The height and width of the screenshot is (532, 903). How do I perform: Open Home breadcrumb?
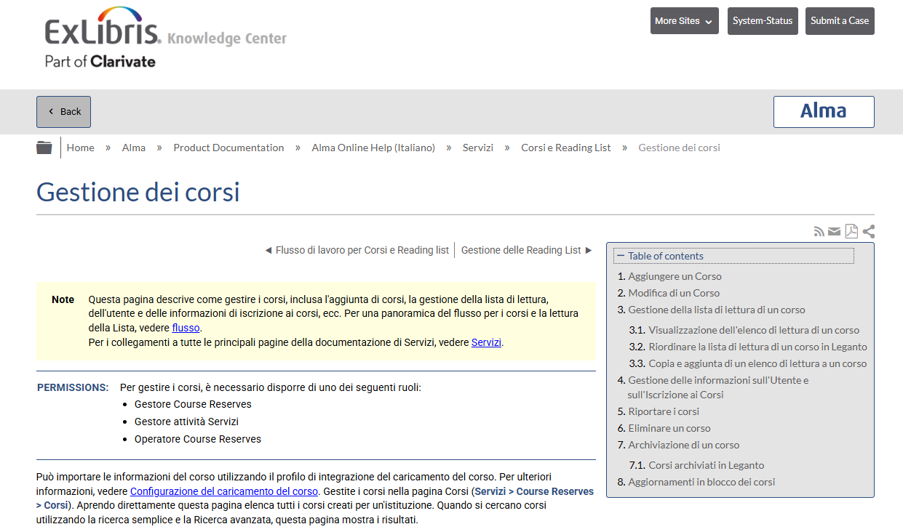pyautogui.click(x=81, y=148)
